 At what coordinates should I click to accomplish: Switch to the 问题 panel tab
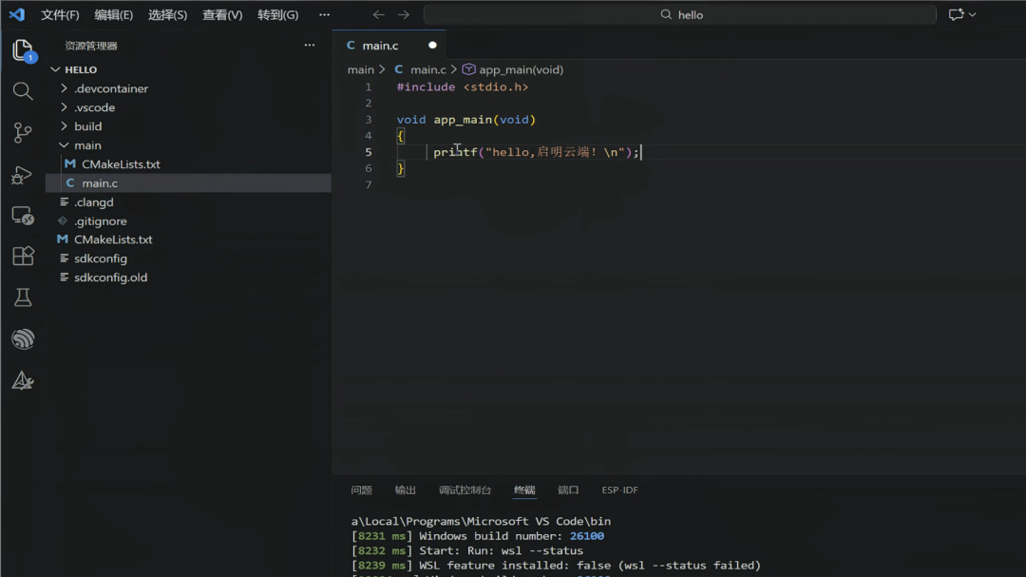coord(361,490)
